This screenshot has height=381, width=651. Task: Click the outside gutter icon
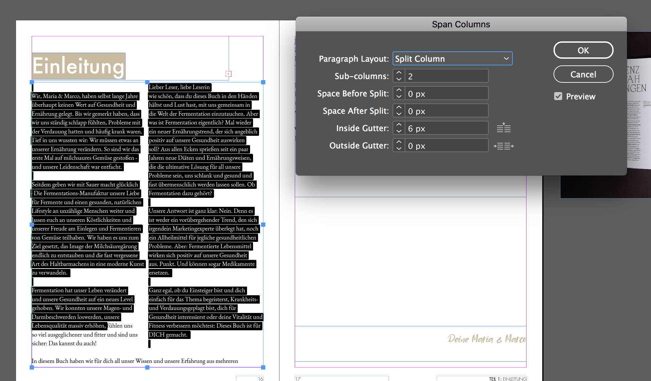(503, 146)
